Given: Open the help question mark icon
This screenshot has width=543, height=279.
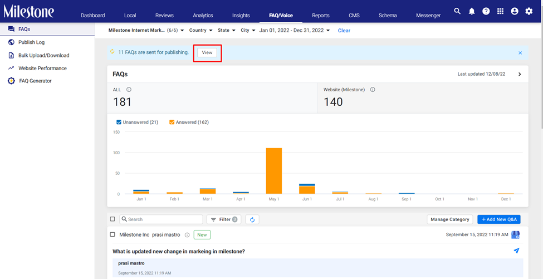Looking at the screenshot, I should [486, 11].
